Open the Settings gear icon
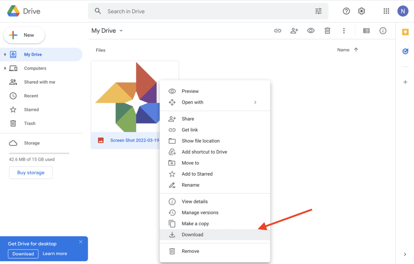 [x=361, y=11]
